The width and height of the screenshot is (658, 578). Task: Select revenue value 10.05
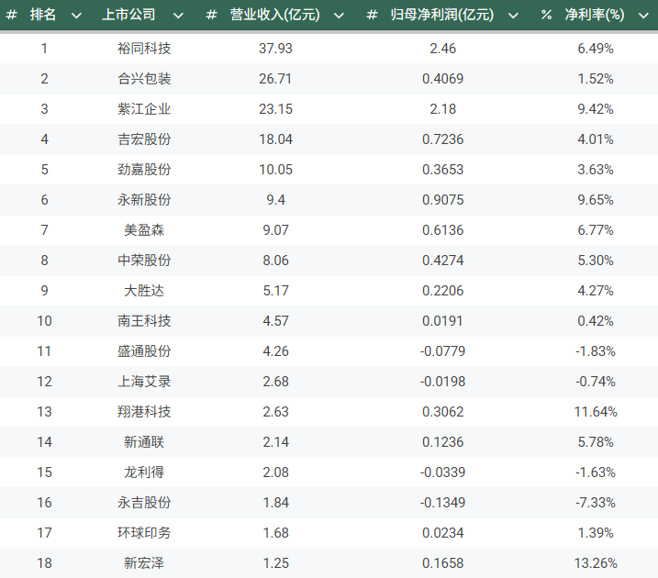[x=275, y=170]
